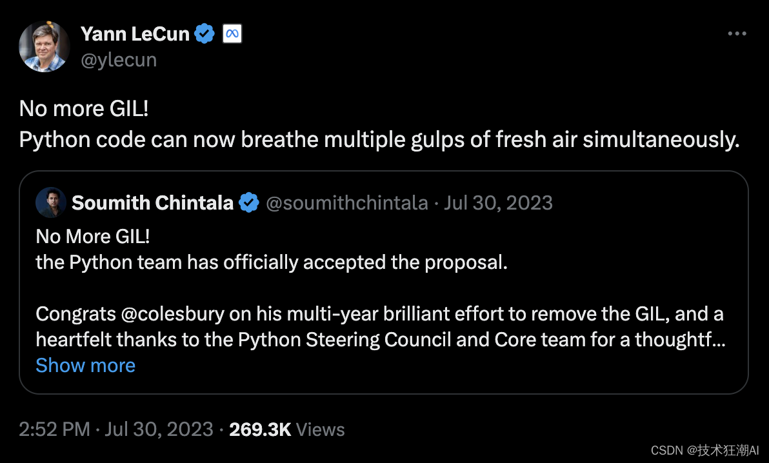
Task: Click Yann LeCun's verified badge
Action: (205, 33)
